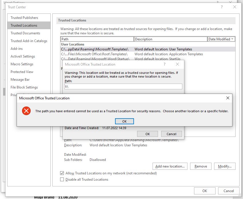Select the Application Templates location row
The width and height of the screenshot is (243, 199).
coord(148,54)
